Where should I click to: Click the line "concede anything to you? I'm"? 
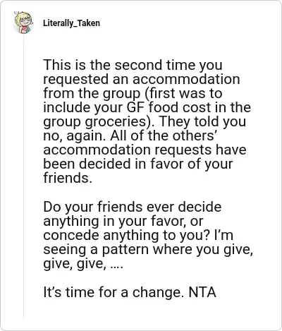[x=138, y=236]
